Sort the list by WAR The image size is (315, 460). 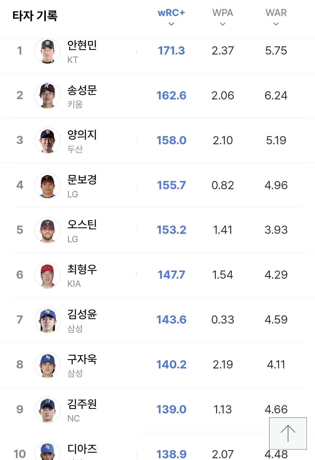(x=276, y=17)
